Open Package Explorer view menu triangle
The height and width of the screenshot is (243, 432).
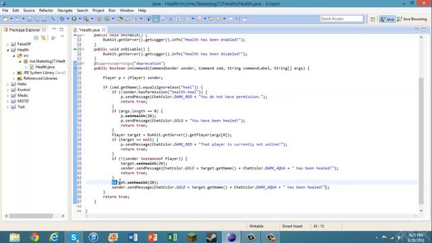click(x=62, y=36)
